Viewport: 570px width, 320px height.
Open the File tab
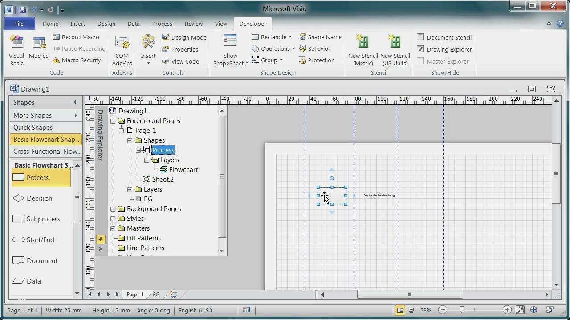19,24
